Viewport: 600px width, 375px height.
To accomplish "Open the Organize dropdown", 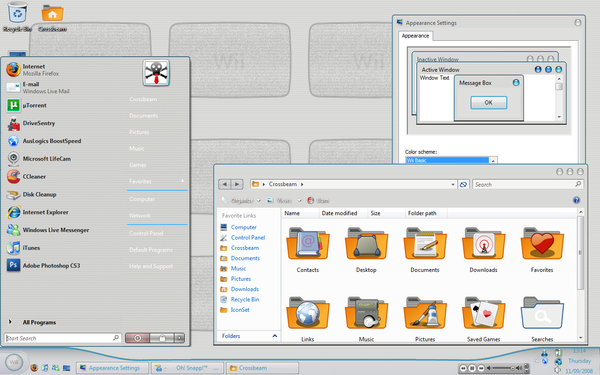I will tap(241, 200).
